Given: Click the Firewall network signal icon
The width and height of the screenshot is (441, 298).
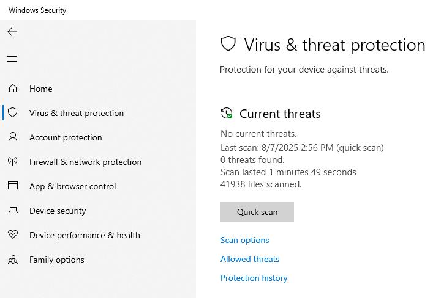Looking at the screenshot, I should [13, 162].
